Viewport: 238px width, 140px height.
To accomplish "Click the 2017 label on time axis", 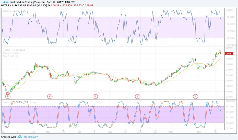I will coord(171,132).
